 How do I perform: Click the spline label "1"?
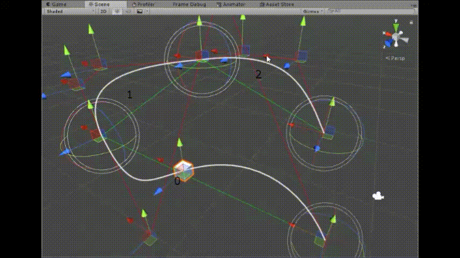129,94
